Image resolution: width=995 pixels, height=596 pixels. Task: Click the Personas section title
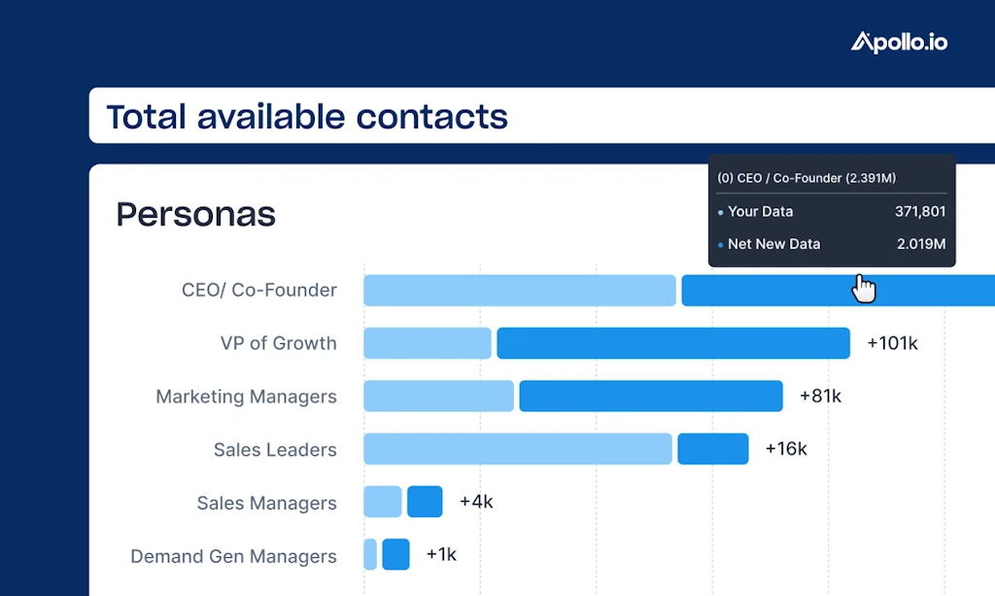[x=195, y=214]
